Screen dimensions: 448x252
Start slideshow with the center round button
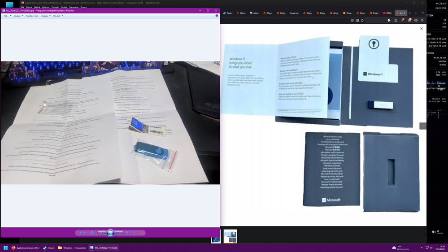coord(110,233)
